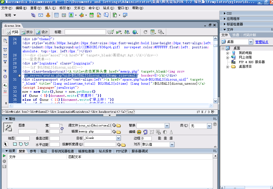
Task: Switch to the 站点报告 tab
Action: (105, 151)
